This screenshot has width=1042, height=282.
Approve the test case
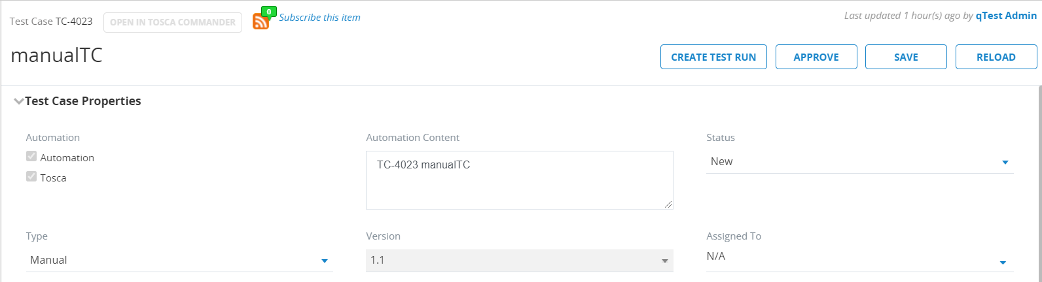tap(816, 57)
